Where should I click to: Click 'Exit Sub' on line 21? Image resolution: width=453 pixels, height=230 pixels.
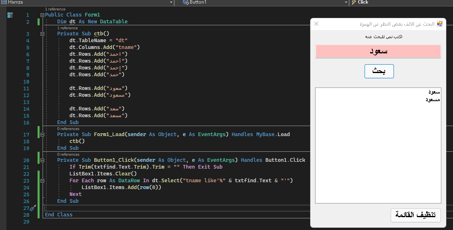point(210,167)
